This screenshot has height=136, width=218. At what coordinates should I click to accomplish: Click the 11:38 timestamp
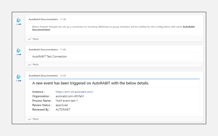point(63,19)
